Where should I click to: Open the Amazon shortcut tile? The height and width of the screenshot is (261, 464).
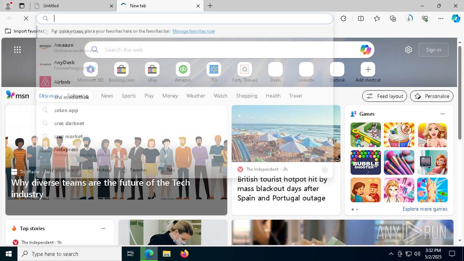pyautogui.click(x=183, y=72)
